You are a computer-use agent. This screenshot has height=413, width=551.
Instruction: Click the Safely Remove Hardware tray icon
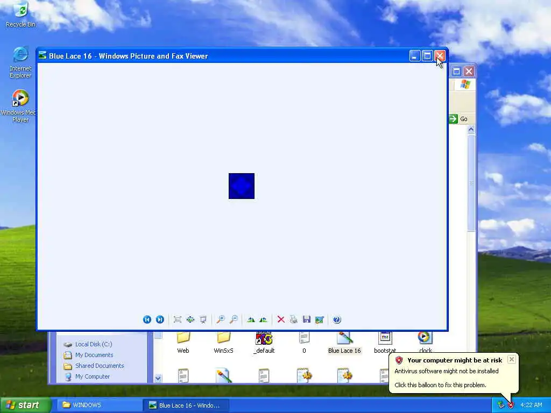(501, 405)
